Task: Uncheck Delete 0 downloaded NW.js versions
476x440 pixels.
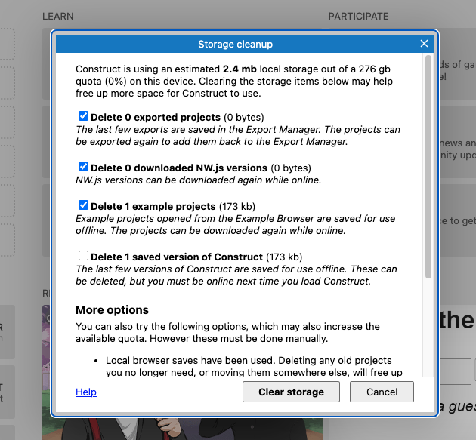Action: pos(83,167)
